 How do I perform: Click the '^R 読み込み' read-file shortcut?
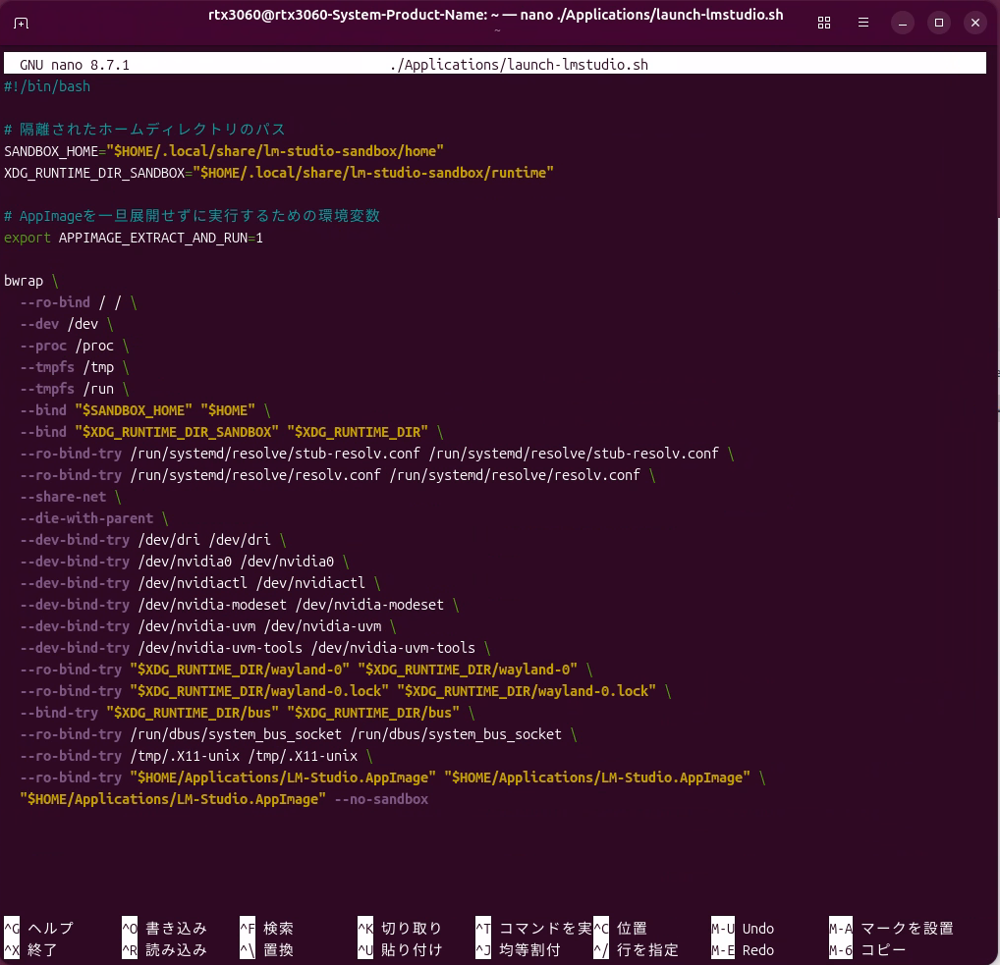click(165, 950)
